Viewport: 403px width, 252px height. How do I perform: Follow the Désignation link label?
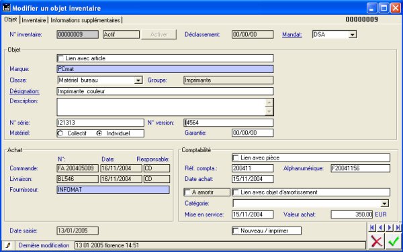(x=24, y=91)
